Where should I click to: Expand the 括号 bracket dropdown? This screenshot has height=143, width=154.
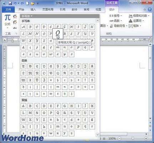click(x=115, y=16)
